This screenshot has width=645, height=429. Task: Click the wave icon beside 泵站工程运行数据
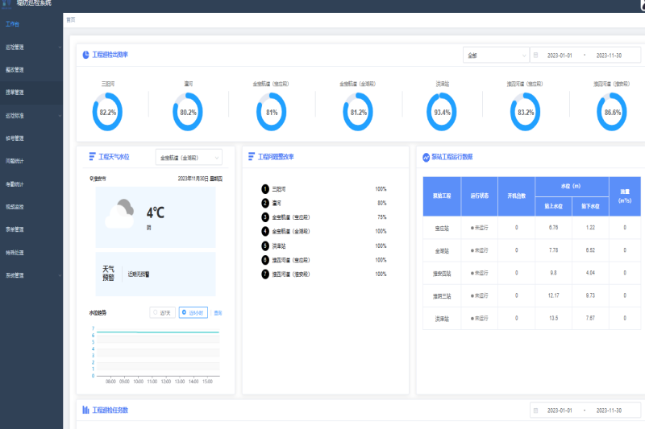pos(427,157)
